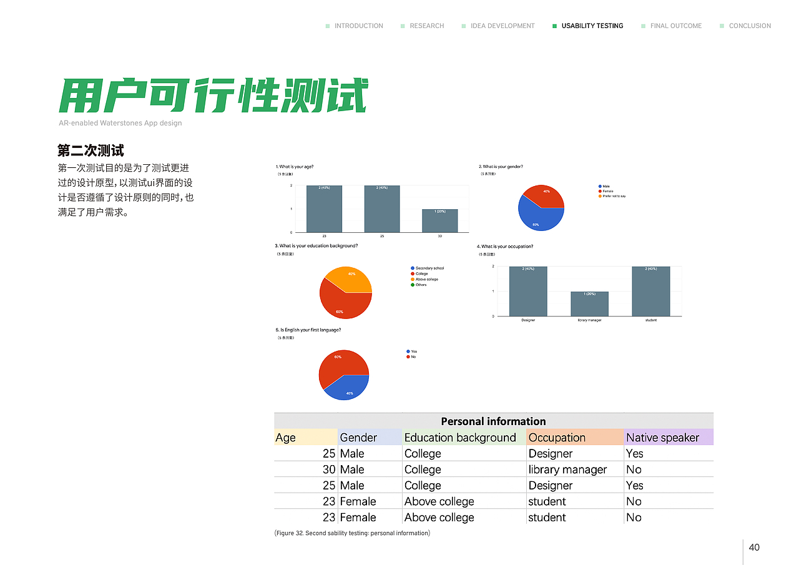
Task: Click the red 60% slice of language pie
Action: point(340,367)
